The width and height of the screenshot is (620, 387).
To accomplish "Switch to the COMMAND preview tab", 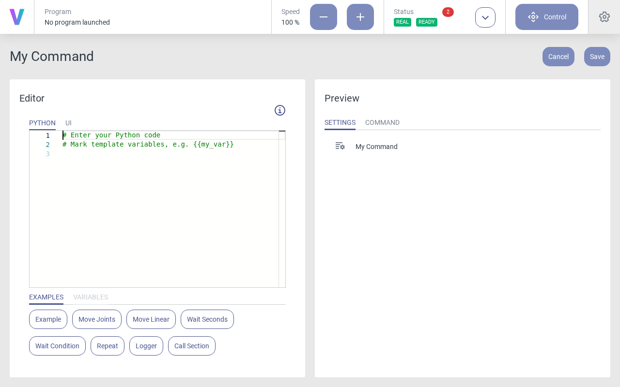I will [382, 122].
